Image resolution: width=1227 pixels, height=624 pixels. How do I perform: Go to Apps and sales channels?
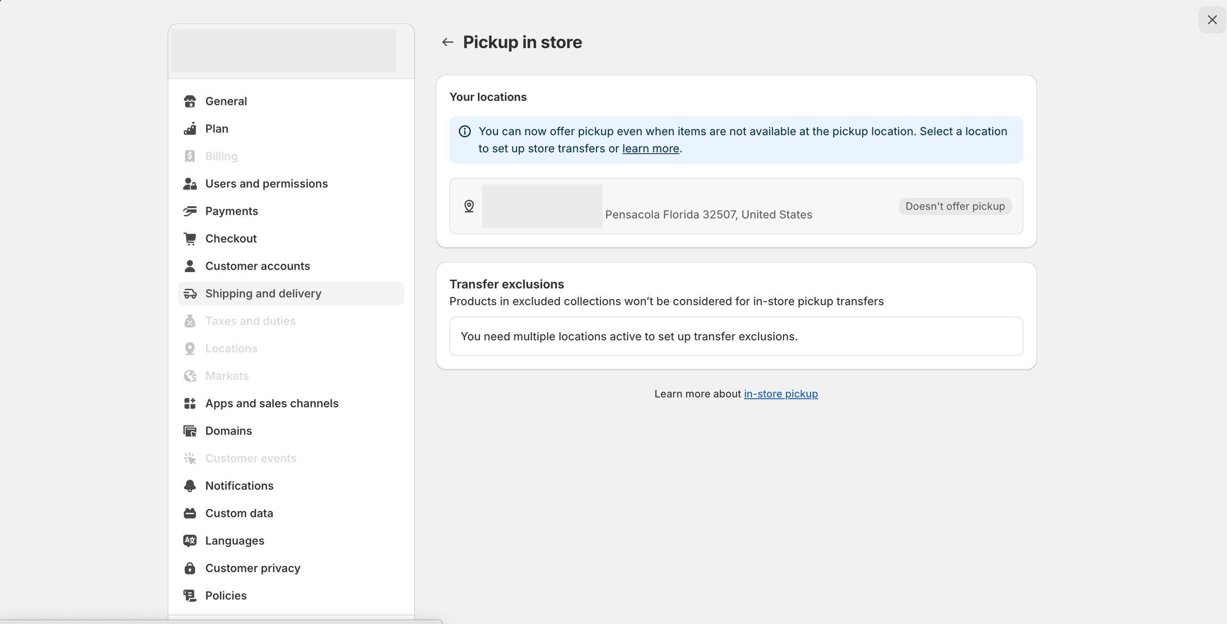coord(272,404)
